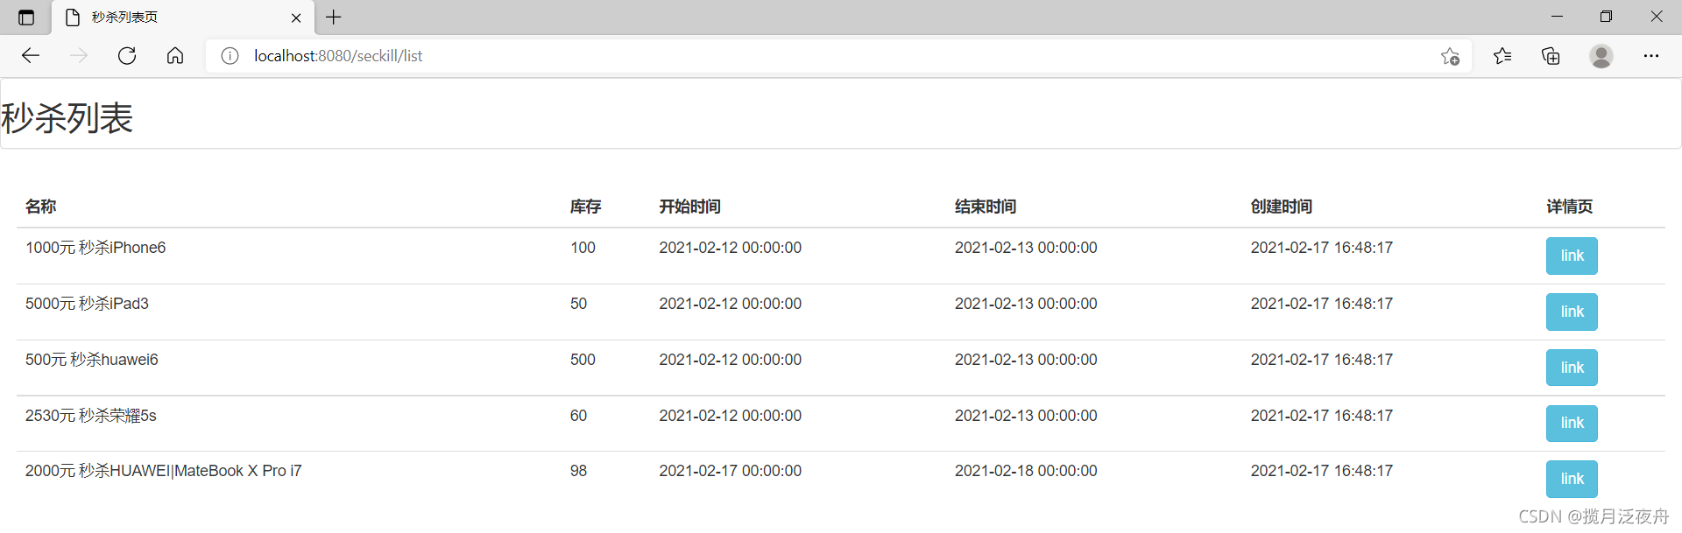Open the user profile avatar

point(1601,56)
